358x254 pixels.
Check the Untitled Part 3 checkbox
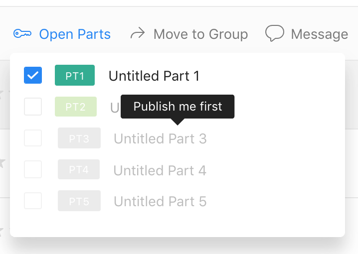pos(33,138)
